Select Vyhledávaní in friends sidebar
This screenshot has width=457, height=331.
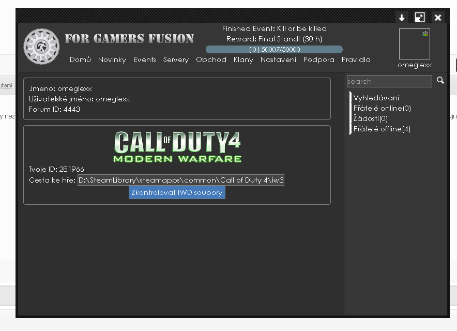point(376,98)
